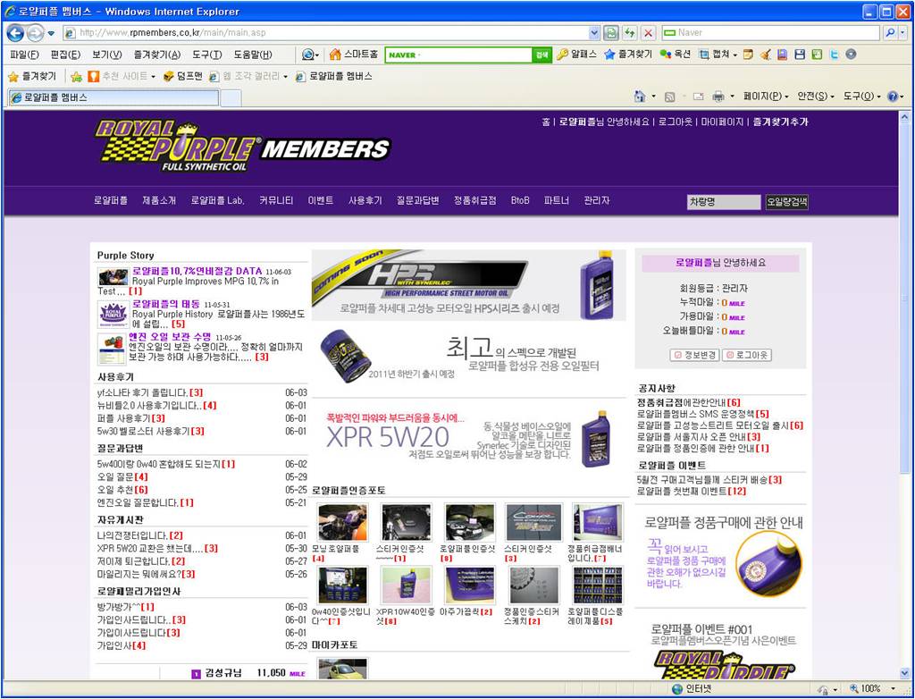Viewport: 915px width, 699px height.
Task: Click the yellow memo note toolbar icon
Action: [x=748, y=55]
